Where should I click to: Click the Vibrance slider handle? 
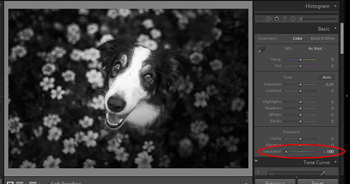pyautogui.click(x=300, y=145)
